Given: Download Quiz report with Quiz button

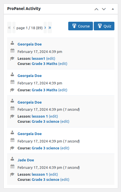Looking at the screenshot, I should (104, 26).
